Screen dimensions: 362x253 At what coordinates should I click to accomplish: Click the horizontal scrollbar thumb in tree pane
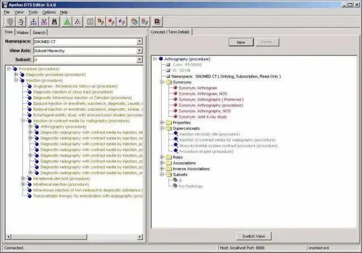point(49,237)
